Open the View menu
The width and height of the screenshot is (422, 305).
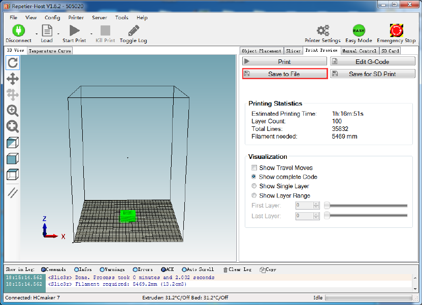coord(31,17)
